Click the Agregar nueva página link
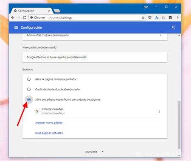Screen dimensions: 191x161 click(x=49, y=123)
